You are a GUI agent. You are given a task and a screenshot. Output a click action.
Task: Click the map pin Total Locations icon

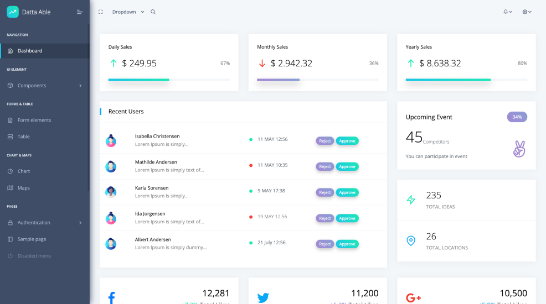coord(411,241)
